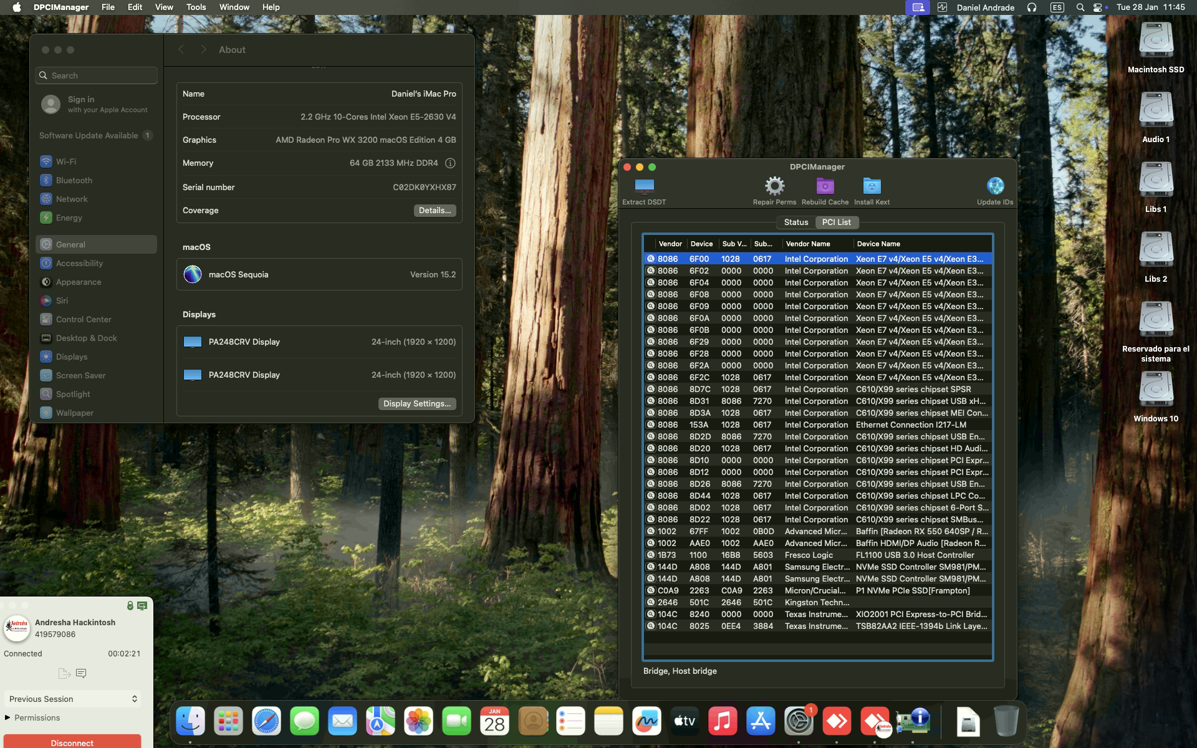This screenshot has height=748, width=1197.
Task: Open the Help menu
Action: click(x=271, y=7)
